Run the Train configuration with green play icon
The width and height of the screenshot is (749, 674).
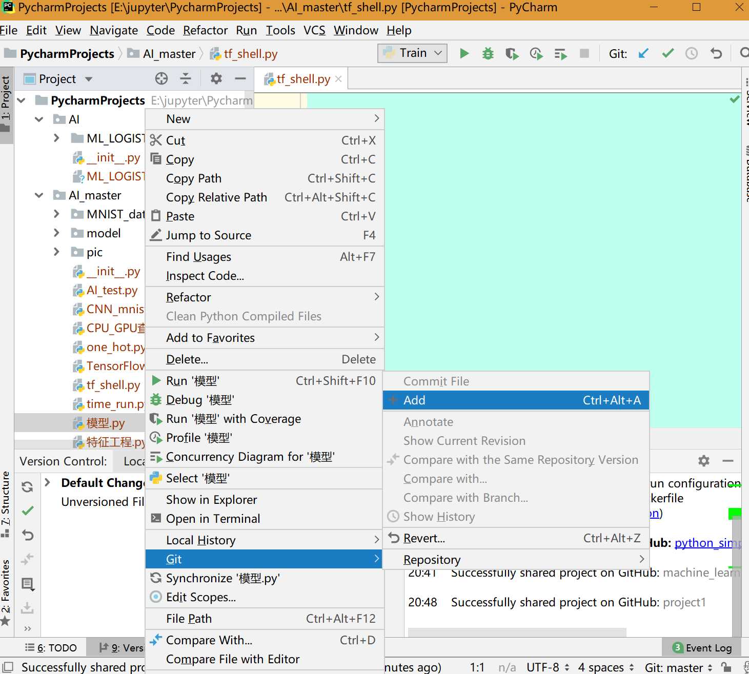(464, 53)
